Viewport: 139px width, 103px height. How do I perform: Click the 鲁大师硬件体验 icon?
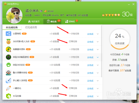[x=8, y=73]
